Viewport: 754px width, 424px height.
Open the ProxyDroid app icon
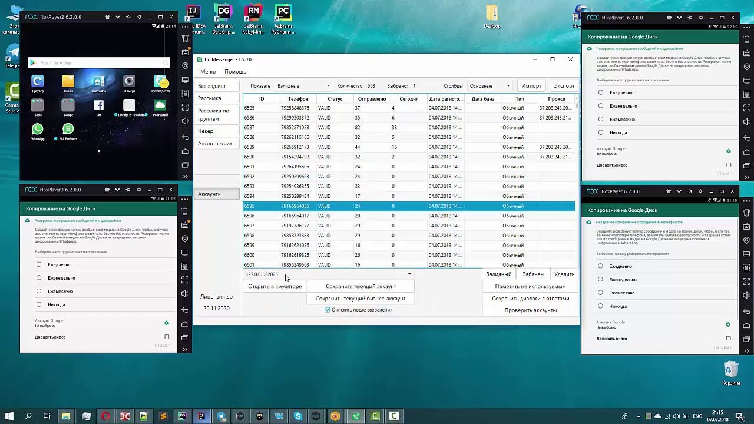pos(160,105)
